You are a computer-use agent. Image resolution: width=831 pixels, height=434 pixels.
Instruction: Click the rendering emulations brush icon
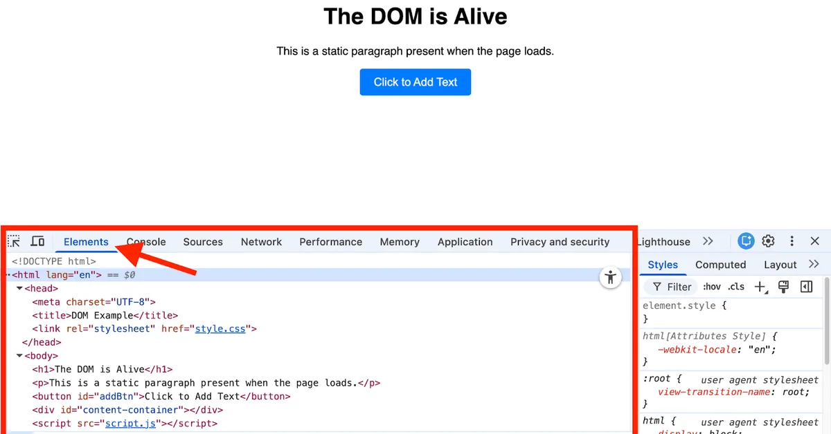coord(783,286)
